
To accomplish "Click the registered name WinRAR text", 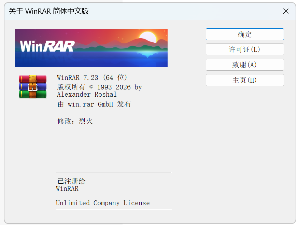I will point(67,189).
